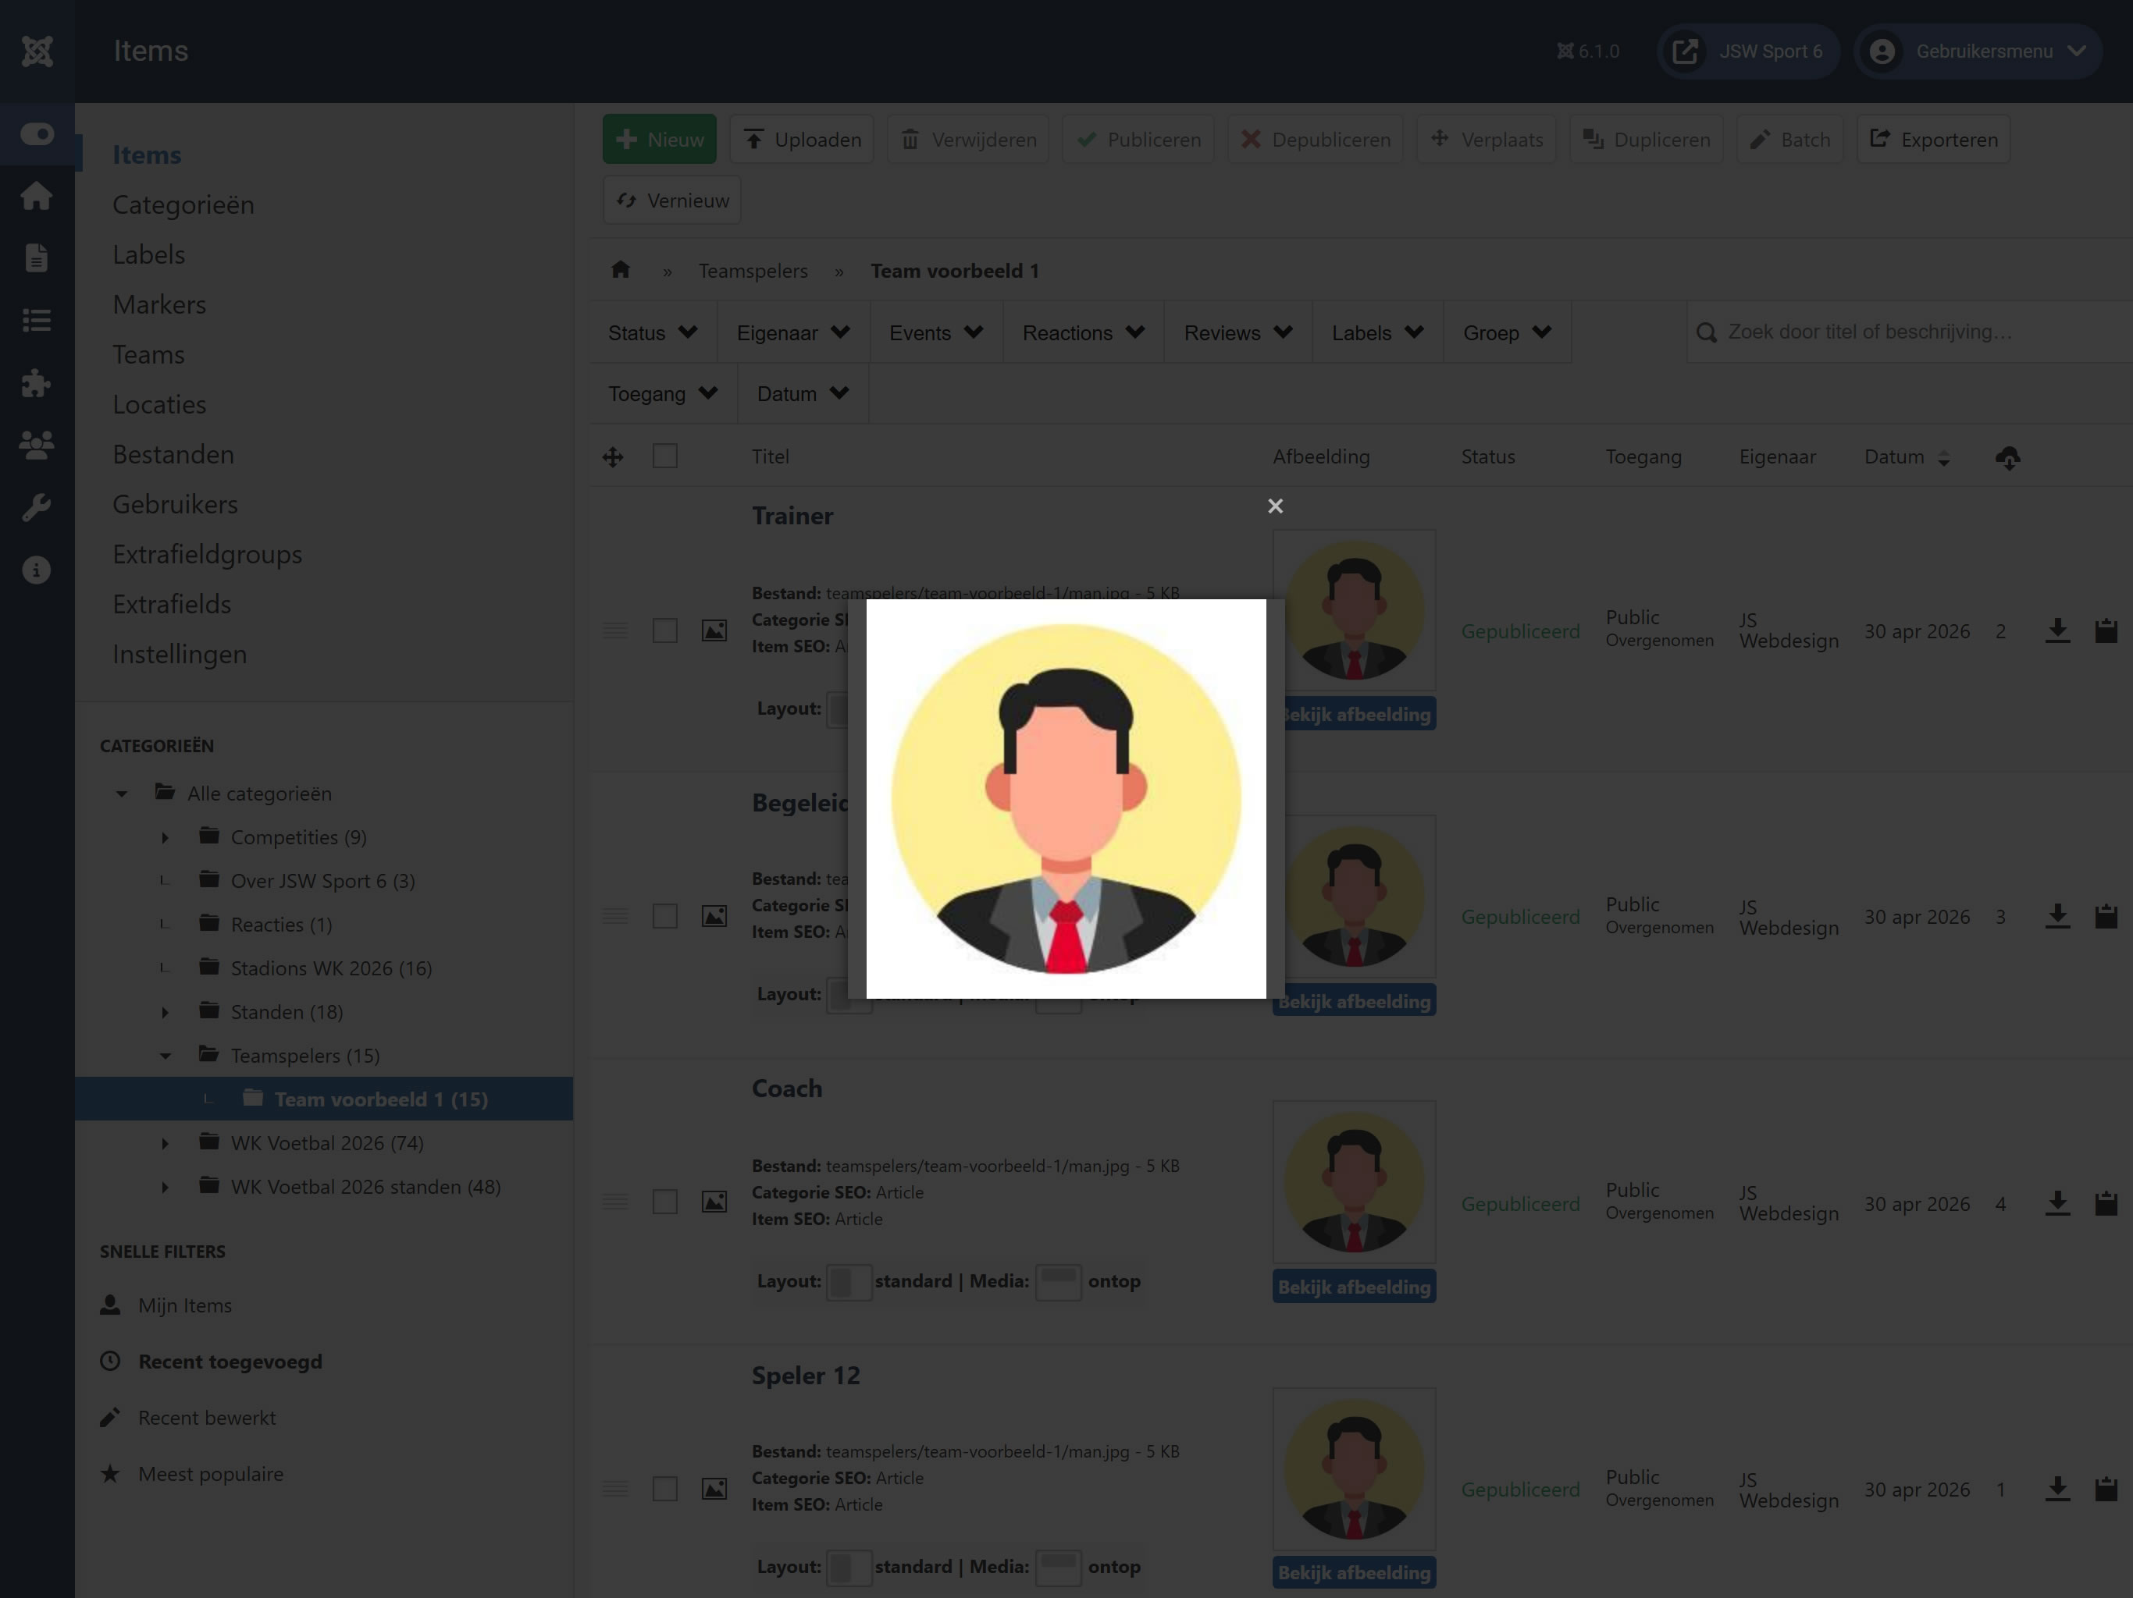This screenshot has width=2133, height=1598.
Task: Check the Begeleider row checkbox
Action: 665,915
